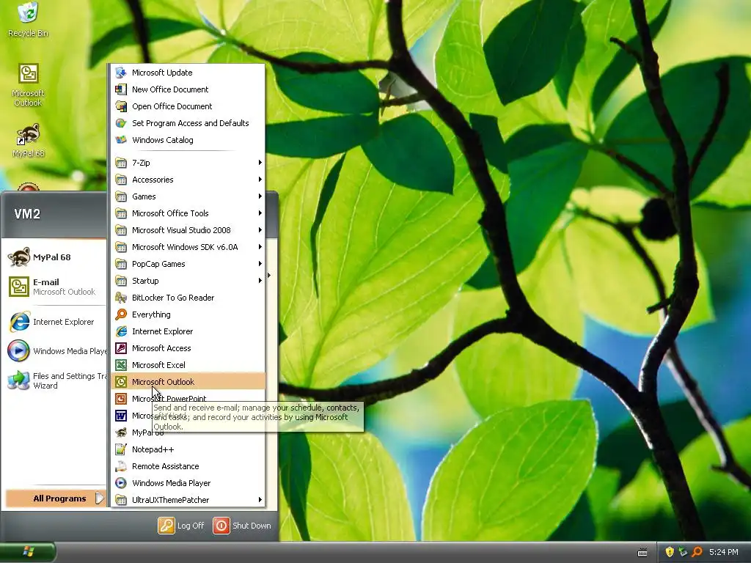Select Microsoft Update menu entry
The width and height of the screenshot is (751, 563).
(x=188, y=73)
